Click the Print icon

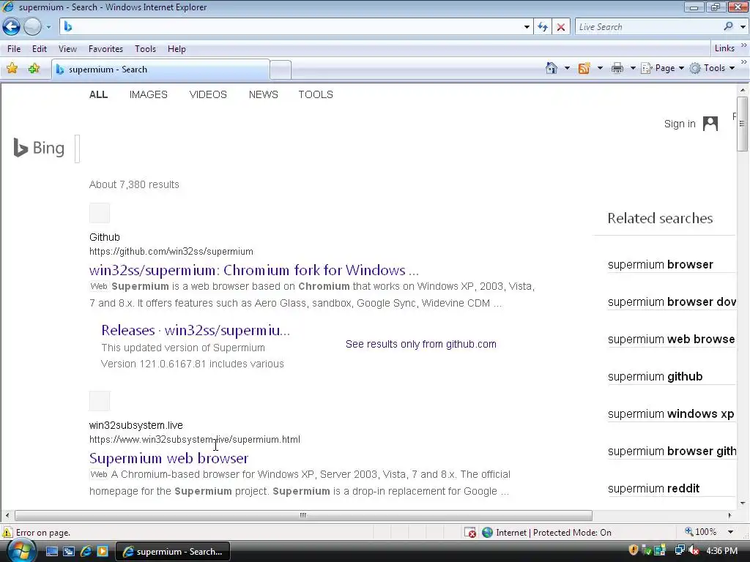tap(617, 68)
